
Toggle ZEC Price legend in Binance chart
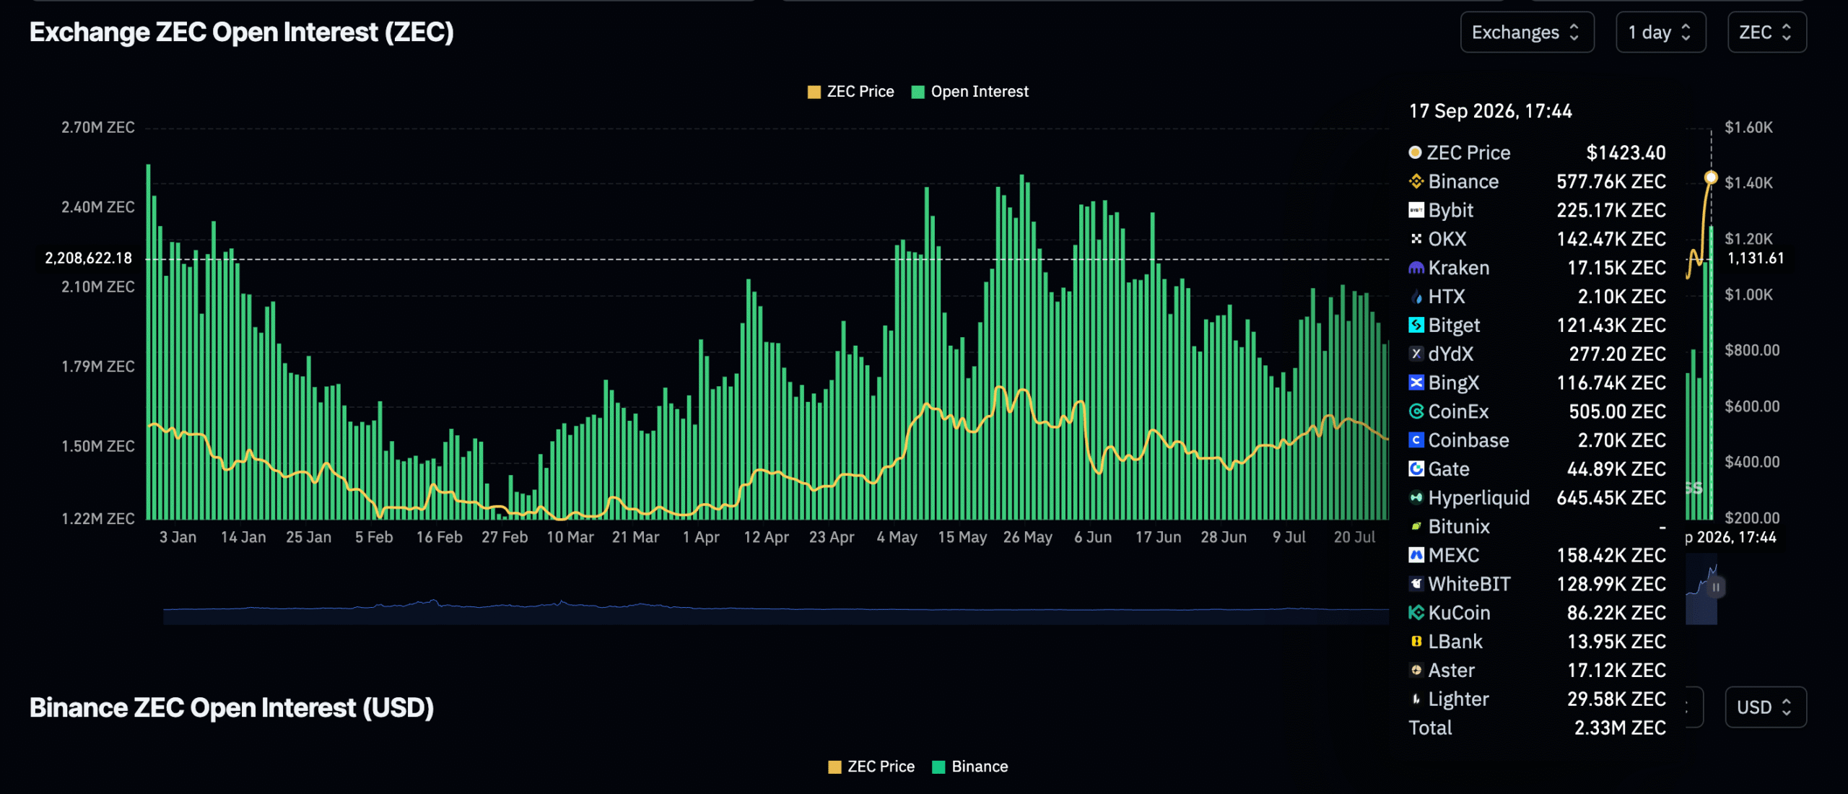[x=871, y=767]
